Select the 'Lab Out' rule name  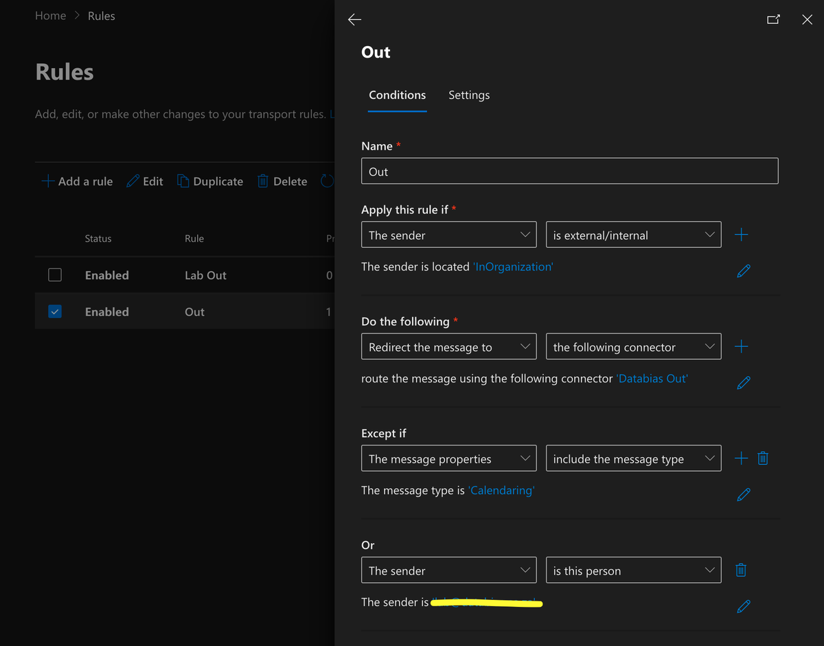click(x=205, y=275)
